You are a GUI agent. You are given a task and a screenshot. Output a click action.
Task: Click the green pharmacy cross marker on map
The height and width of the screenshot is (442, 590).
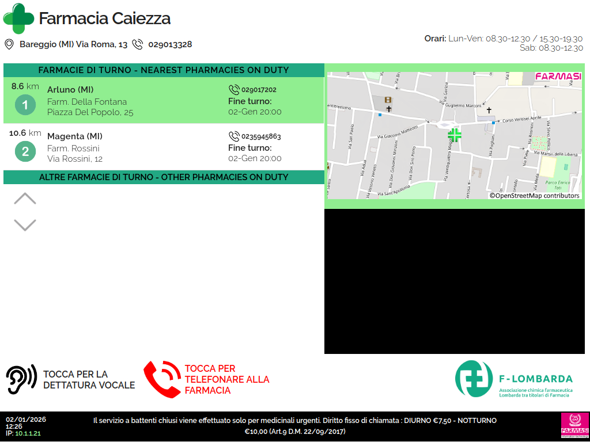click(x=455, y=135)
